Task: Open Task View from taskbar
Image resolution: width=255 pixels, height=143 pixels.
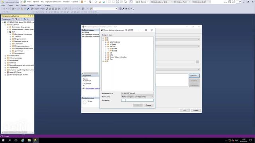Action: [x=16, y=140]
